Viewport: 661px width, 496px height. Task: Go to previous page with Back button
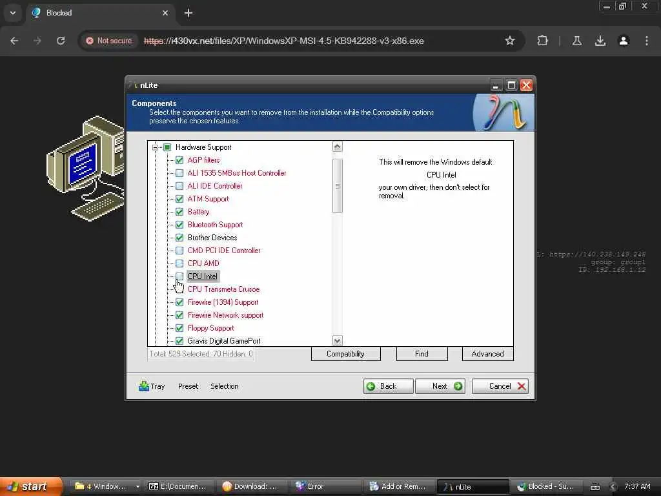(388, 386)
